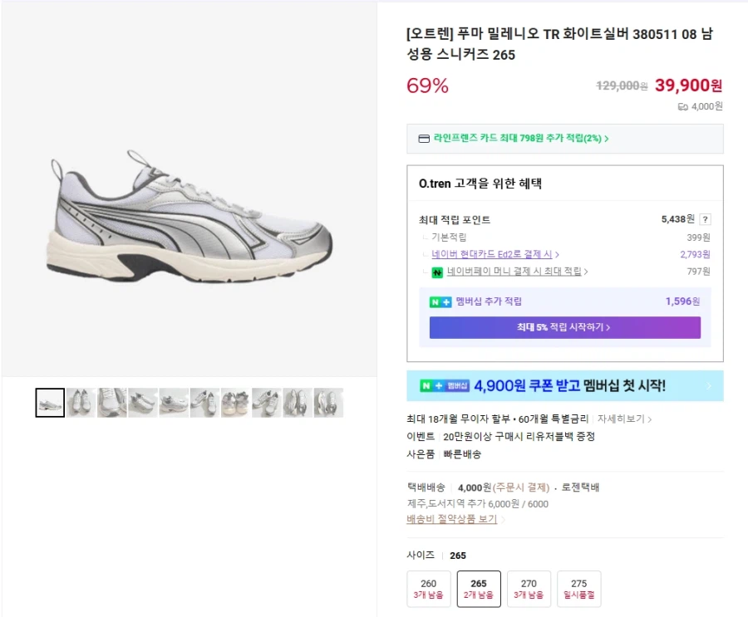Open the 배송비 절약상품 보기 link
This screenshot has height=617, width=748.
tap(451, 519)
